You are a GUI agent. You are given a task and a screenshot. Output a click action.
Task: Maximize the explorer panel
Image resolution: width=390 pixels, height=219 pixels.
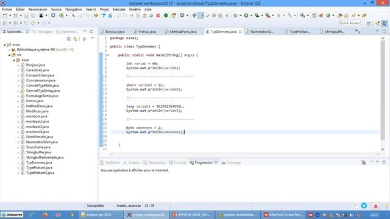pyautogui.click(x=92, y=31)
